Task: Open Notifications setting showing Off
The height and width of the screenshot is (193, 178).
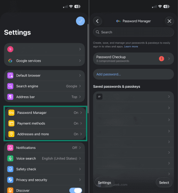Action: tap(45, 148)
